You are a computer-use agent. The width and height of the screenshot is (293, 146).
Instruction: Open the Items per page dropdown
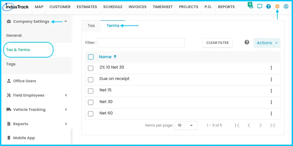click(185, 126)
